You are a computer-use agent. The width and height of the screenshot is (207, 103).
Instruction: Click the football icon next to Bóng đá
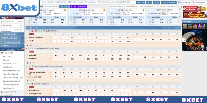2,53
